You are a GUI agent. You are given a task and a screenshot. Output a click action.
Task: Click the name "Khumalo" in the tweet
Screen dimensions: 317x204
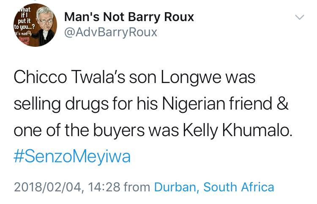[x=257, y=130]
